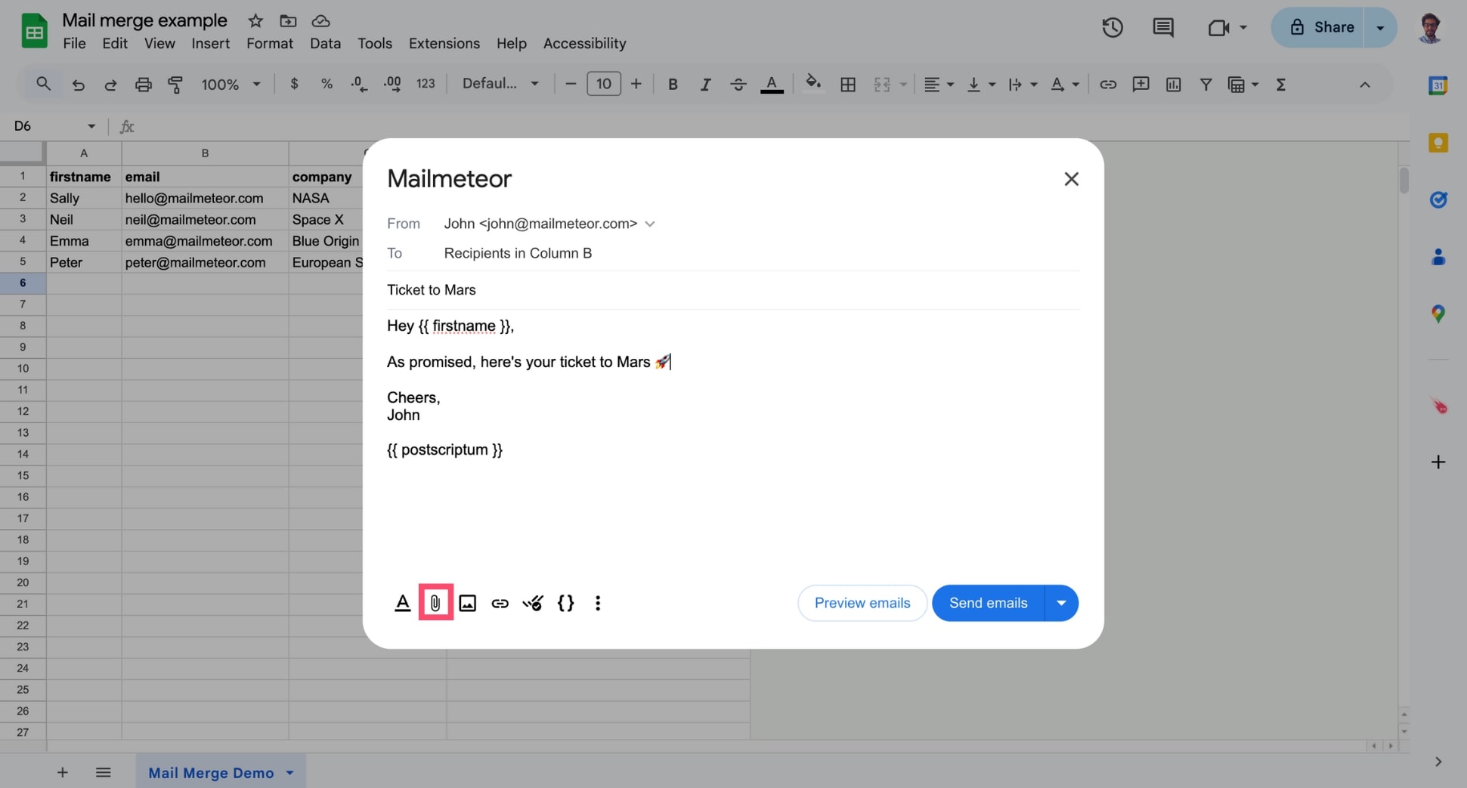The image size is (1467, 788).
Task: Open Google Calendar side panel icon
Action: pyautogui.click(x=1438, y=85)
